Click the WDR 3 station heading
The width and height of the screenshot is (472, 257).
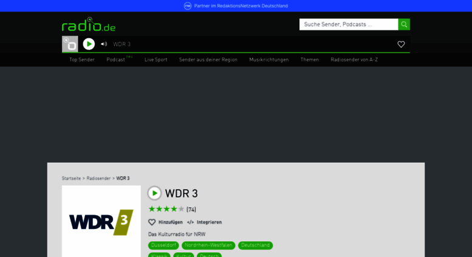point(181,193)
